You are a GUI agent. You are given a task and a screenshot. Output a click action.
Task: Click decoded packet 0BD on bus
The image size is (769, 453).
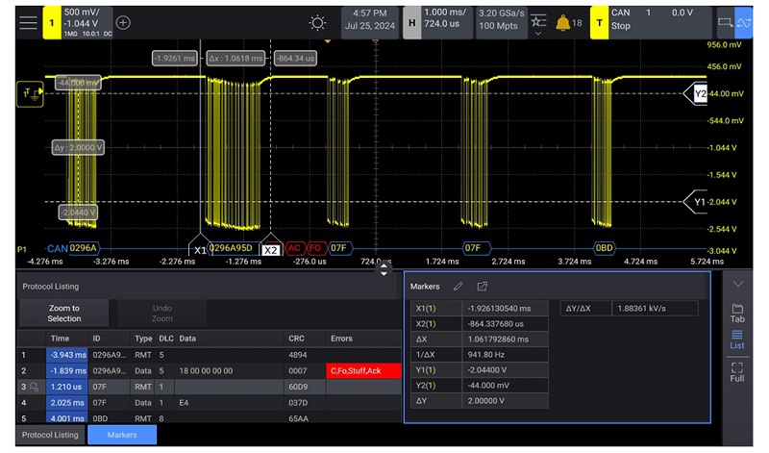[604, 248]
